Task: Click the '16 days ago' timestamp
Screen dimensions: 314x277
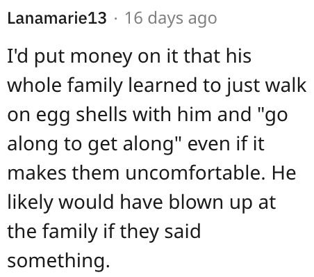Action: coord(171,19)
